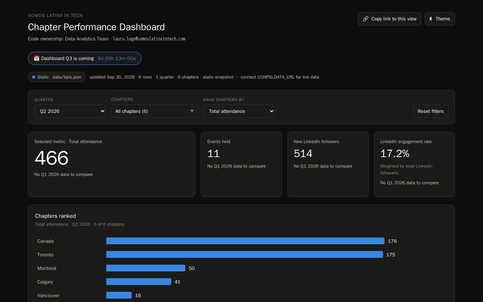
Task: Click the 17.2% engagement rate value
Action: pyautogui.click(x=395, y=154)
